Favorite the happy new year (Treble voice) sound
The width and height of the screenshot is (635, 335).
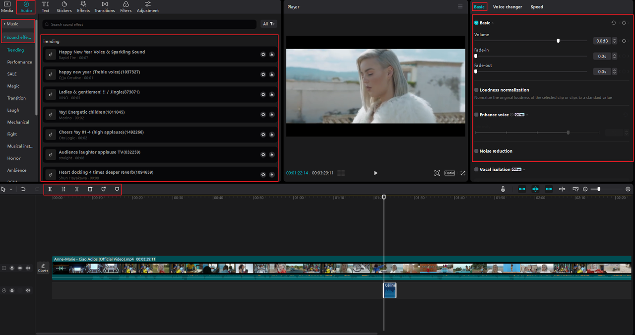point(263,74)
